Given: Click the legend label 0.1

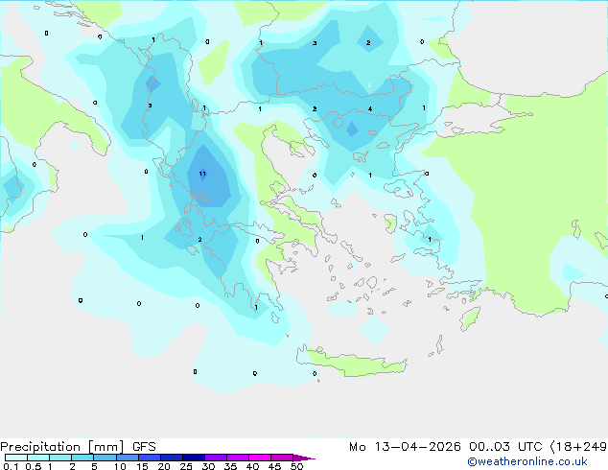Looking at the screenshot, I should coord(11,466).
